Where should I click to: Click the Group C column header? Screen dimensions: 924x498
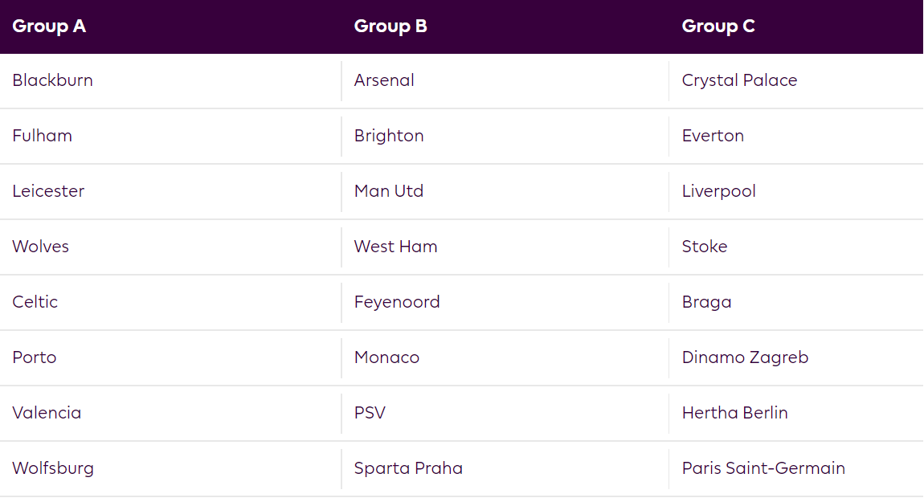(x=718, y=27)
